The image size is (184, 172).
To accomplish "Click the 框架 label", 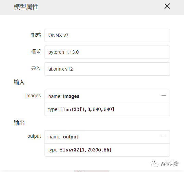I will point(36,51).
